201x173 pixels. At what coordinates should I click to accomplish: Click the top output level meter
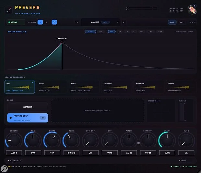pos(142,7)
